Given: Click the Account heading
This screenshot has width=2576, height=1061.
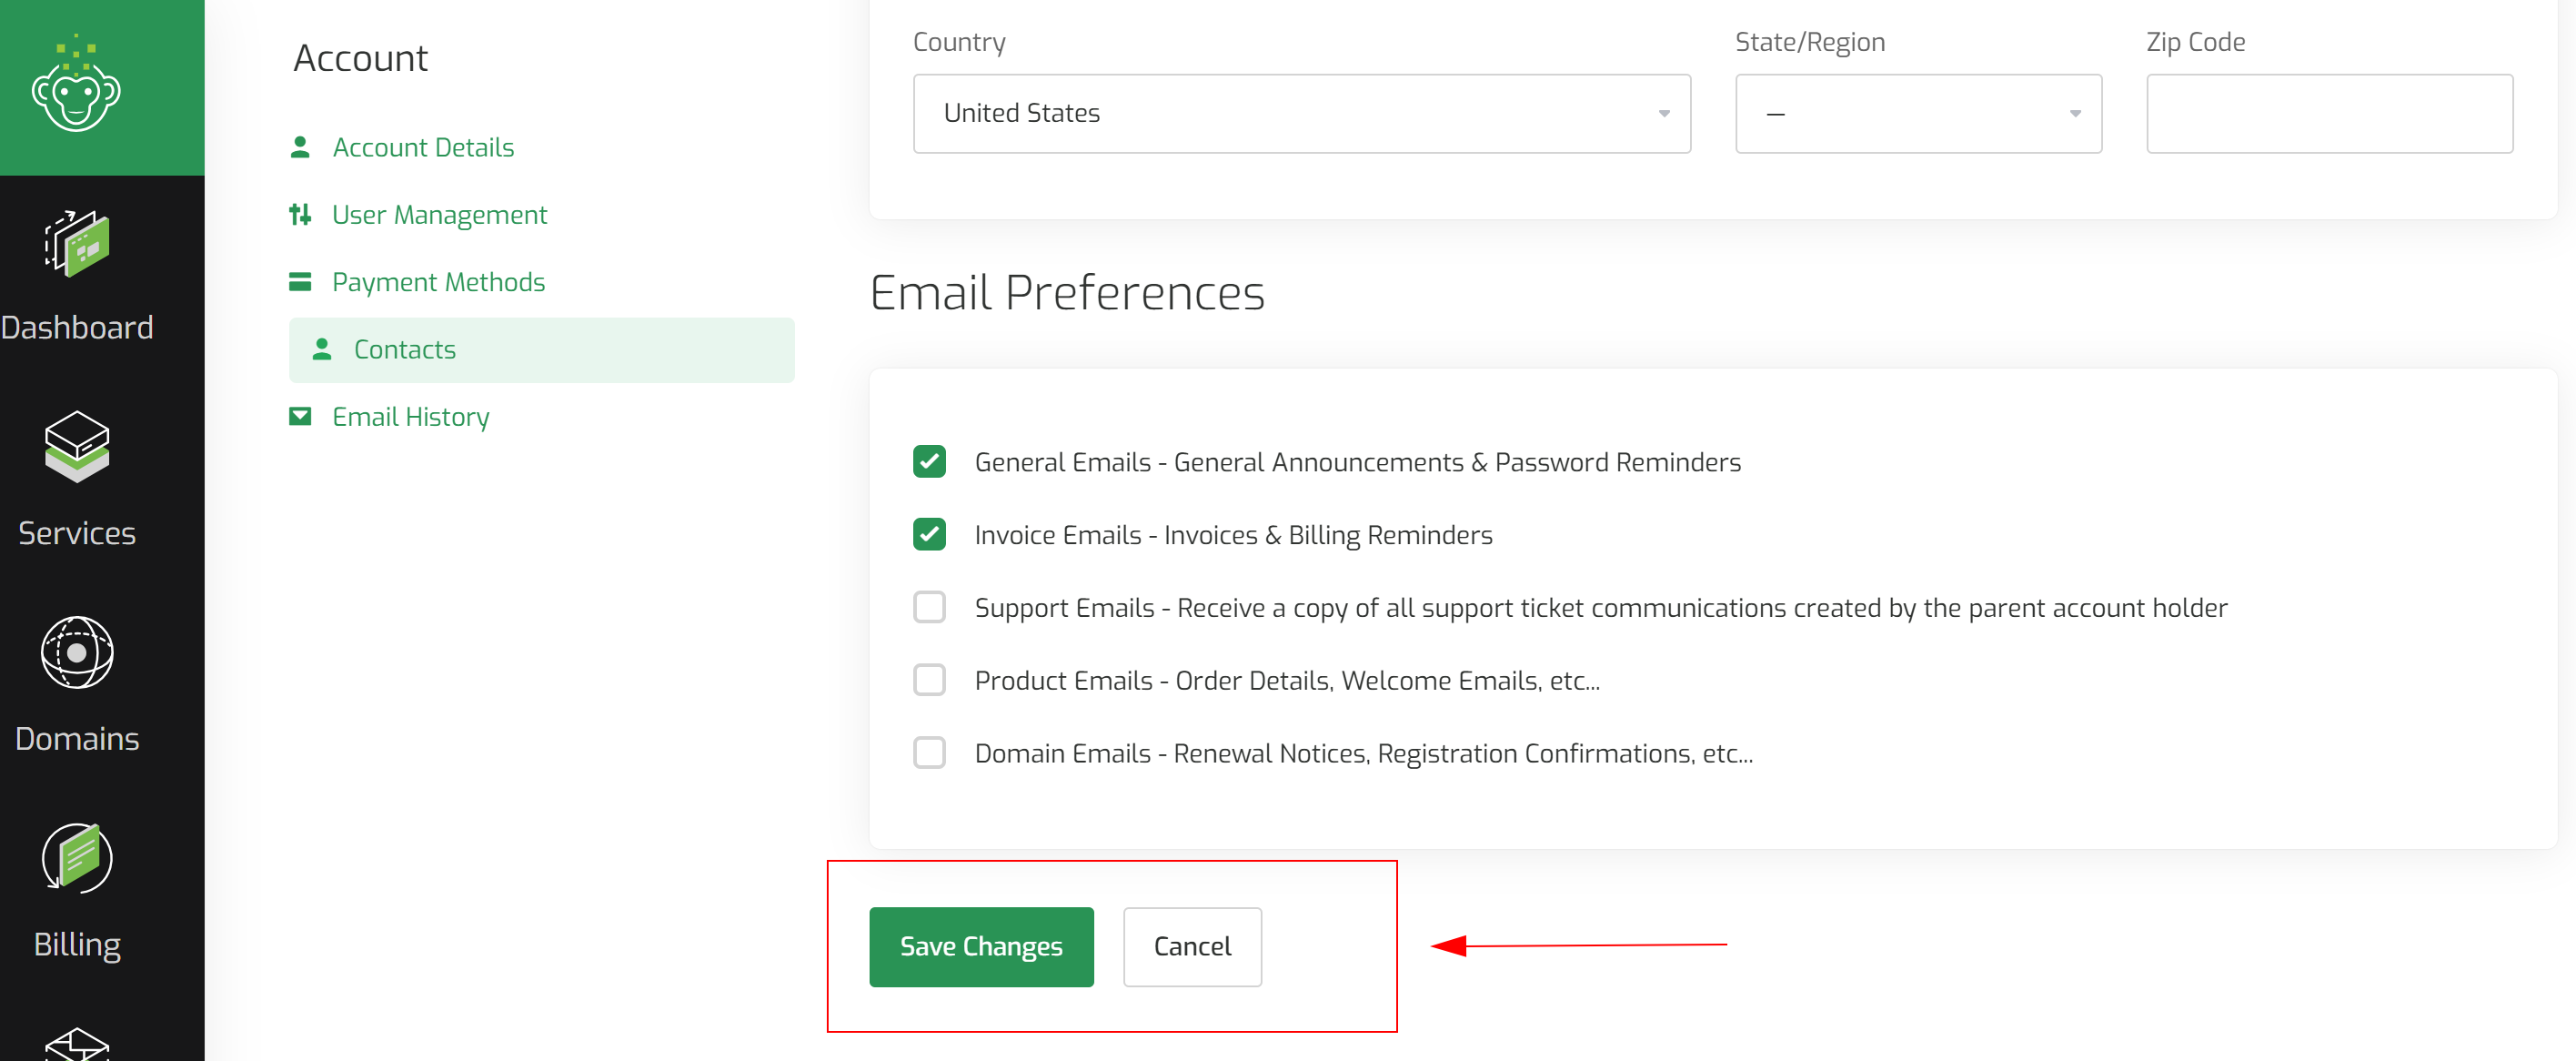Looking at the screenshot, I should click(360, 58).
